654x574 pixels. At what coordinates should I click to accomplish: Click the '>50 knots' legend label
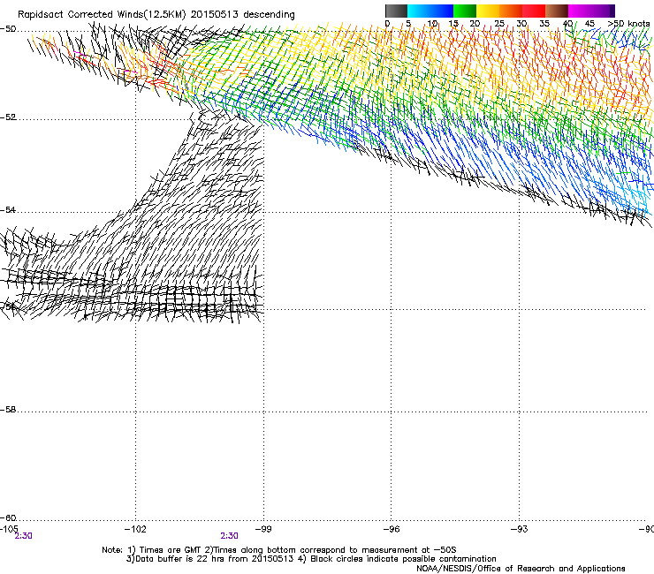point(628,24)
